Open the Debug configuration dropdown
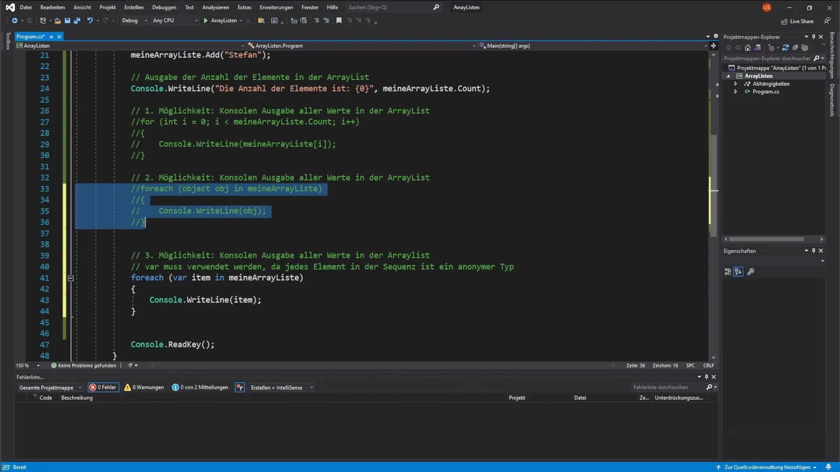Image resolution: width=840 pixels, height=472 pixels. tap(134, 21)
